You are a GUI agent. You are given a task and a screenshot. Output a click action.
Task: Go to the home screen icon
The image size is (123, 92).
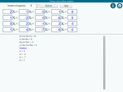[120, 6]
